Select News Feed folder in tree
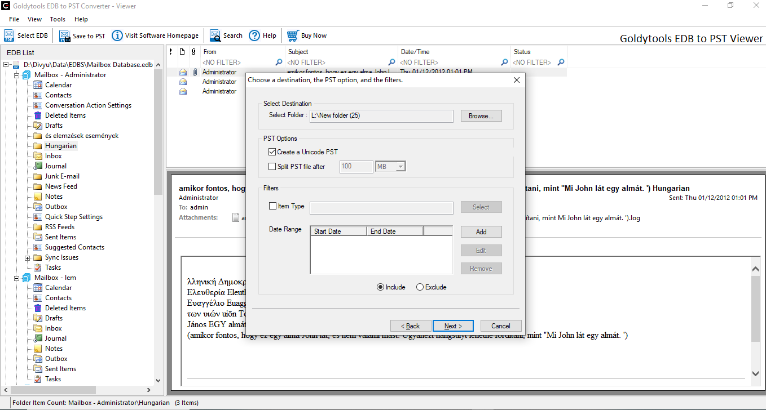 (x=61, y=186)
